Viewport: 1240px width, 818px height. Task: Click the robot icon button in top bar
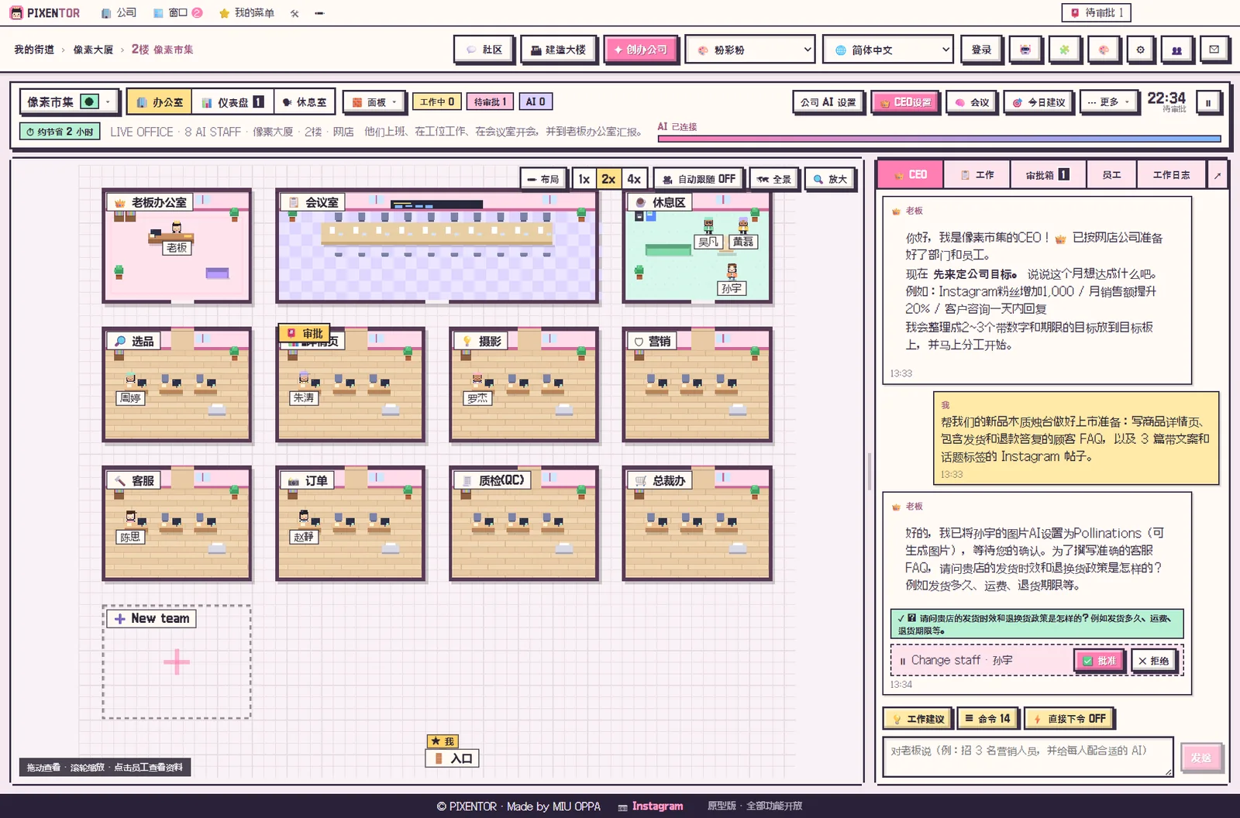click(x=1025, y=50)
